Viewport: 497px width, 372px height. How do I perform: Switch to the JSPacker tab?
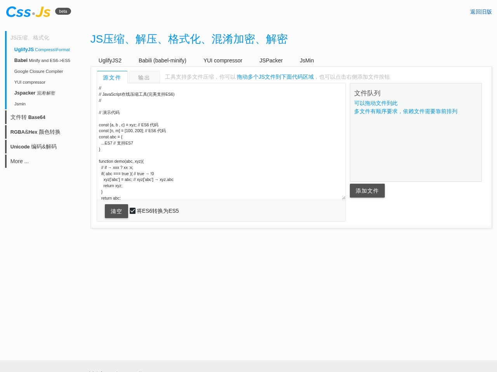pyautogui.click(x=271, y=60)
